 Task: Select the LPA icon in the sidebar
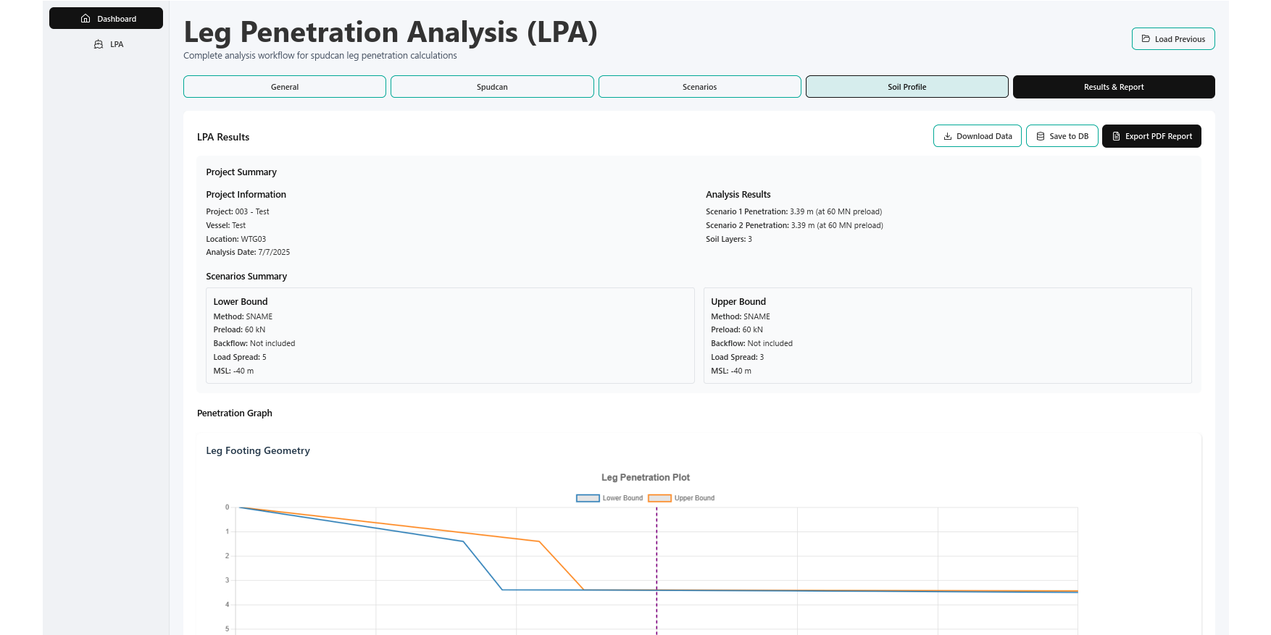(99, 44)
